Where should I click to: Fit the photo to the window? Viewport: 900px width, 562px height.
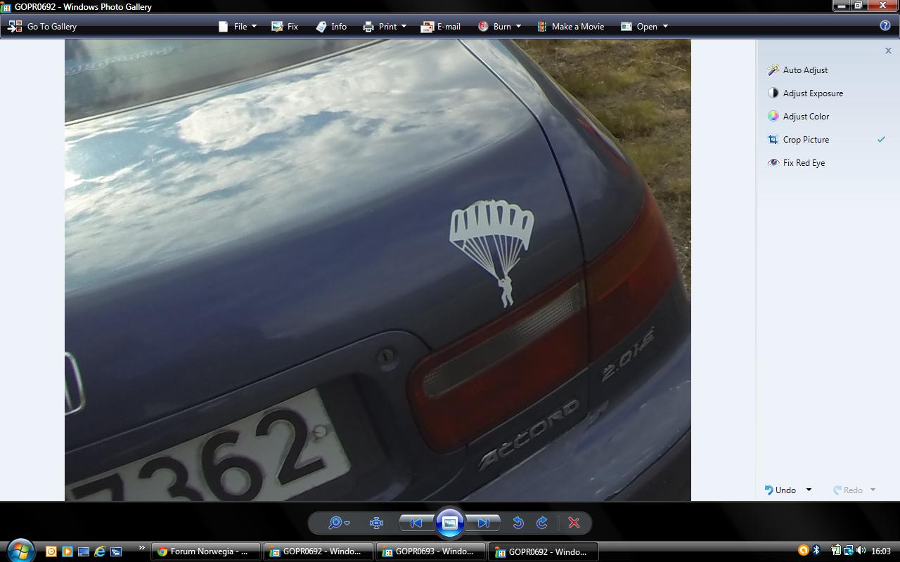[x=376, y=523]
